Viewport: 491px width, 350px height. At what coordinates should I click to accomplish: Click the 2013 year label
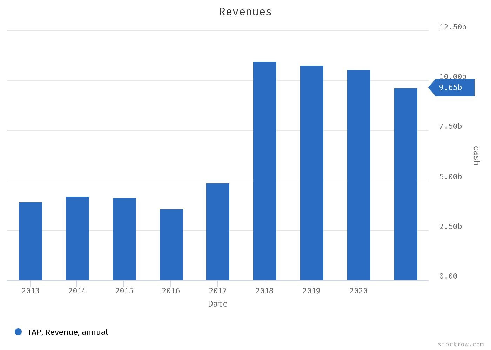click(x=30, y=290)
